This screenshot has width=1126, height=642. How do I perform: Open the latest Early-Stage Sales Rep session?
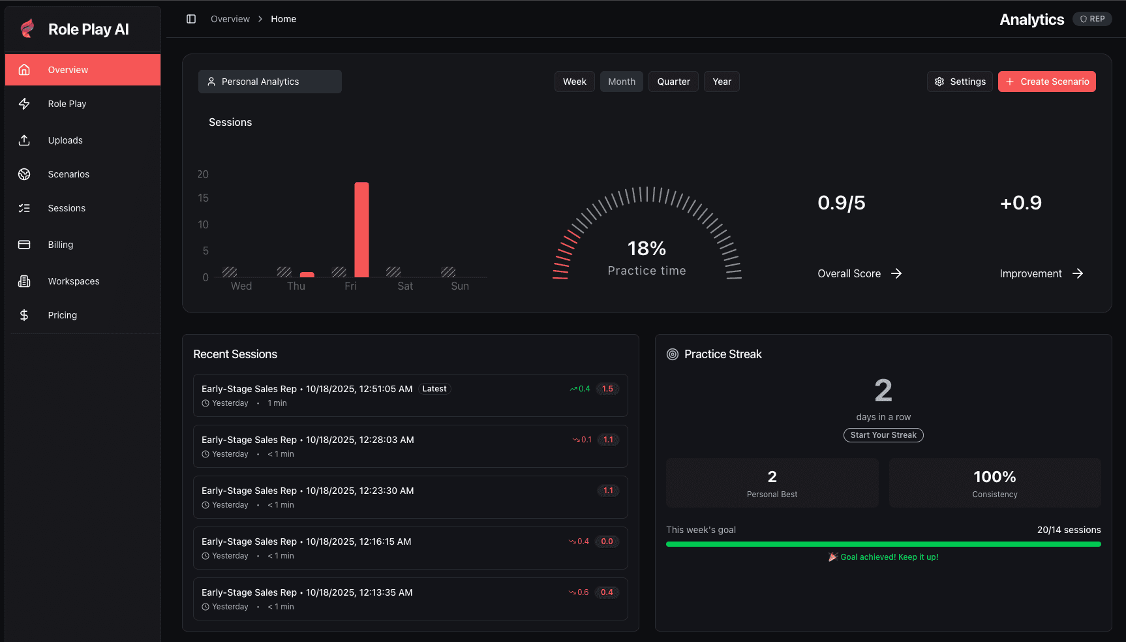(410, 395)
